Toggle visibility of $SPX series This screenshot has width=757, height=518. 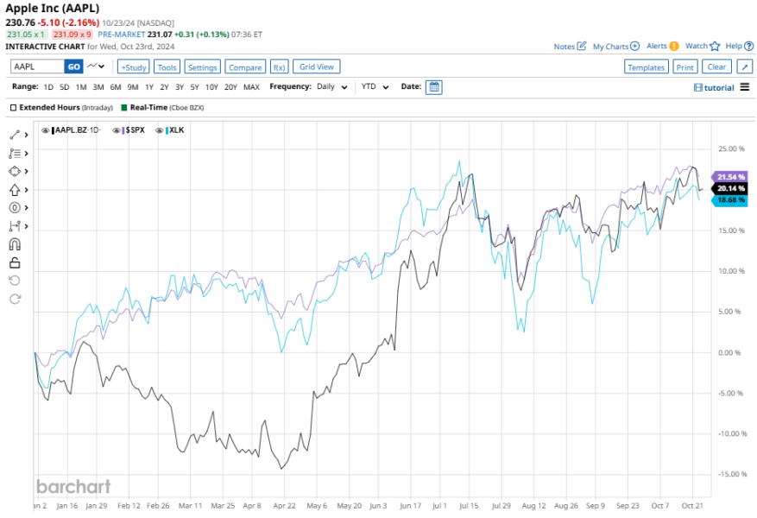click(117, 130)
